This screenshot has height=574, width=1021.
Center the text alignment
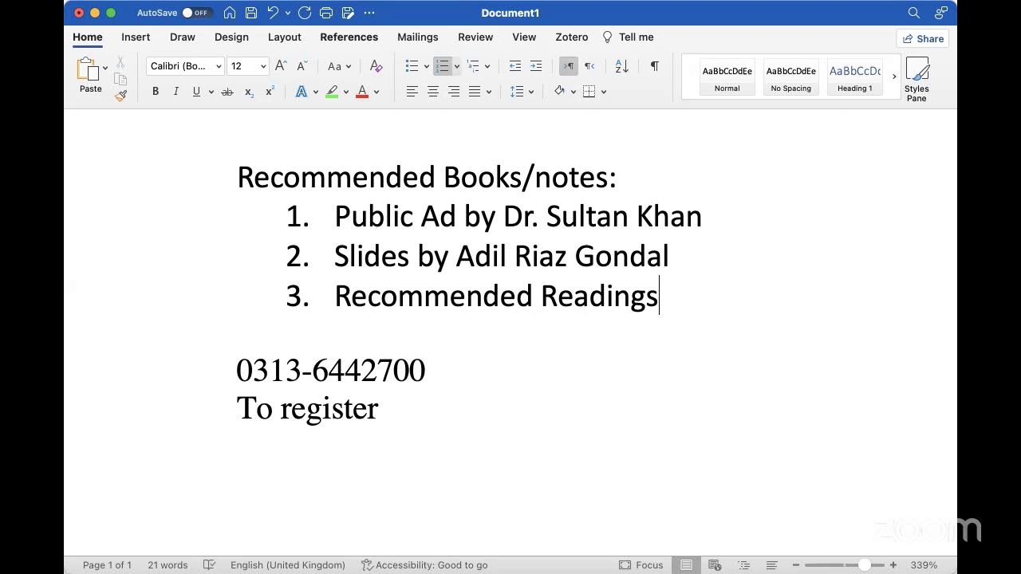[x=432, y=92]
